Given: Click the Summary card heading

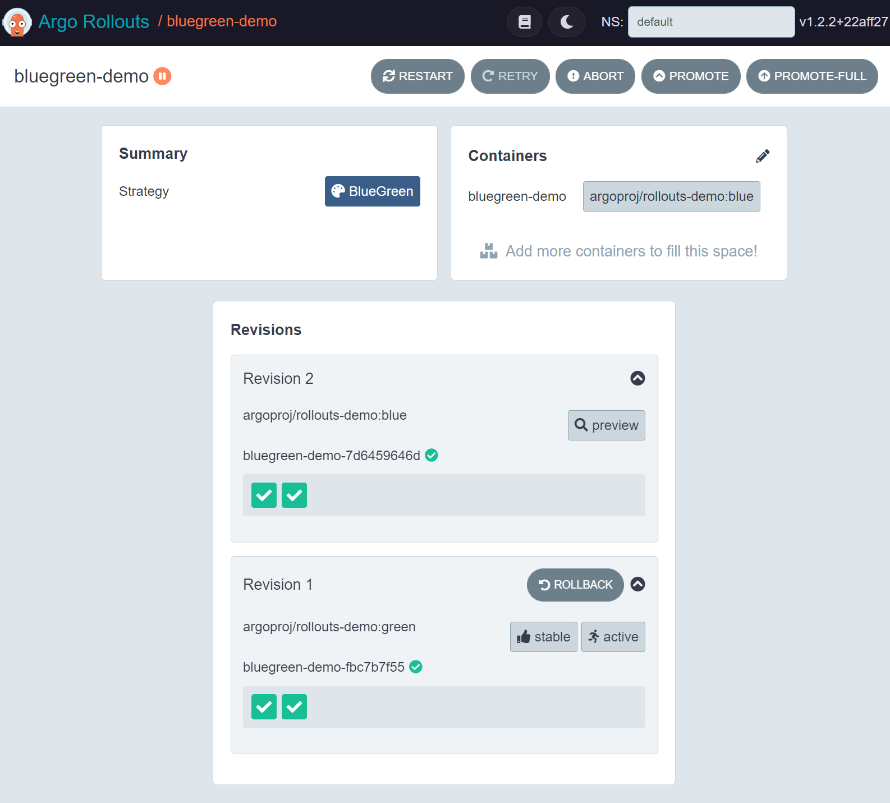Looking at the screenshot, I should tap(153, 154).
